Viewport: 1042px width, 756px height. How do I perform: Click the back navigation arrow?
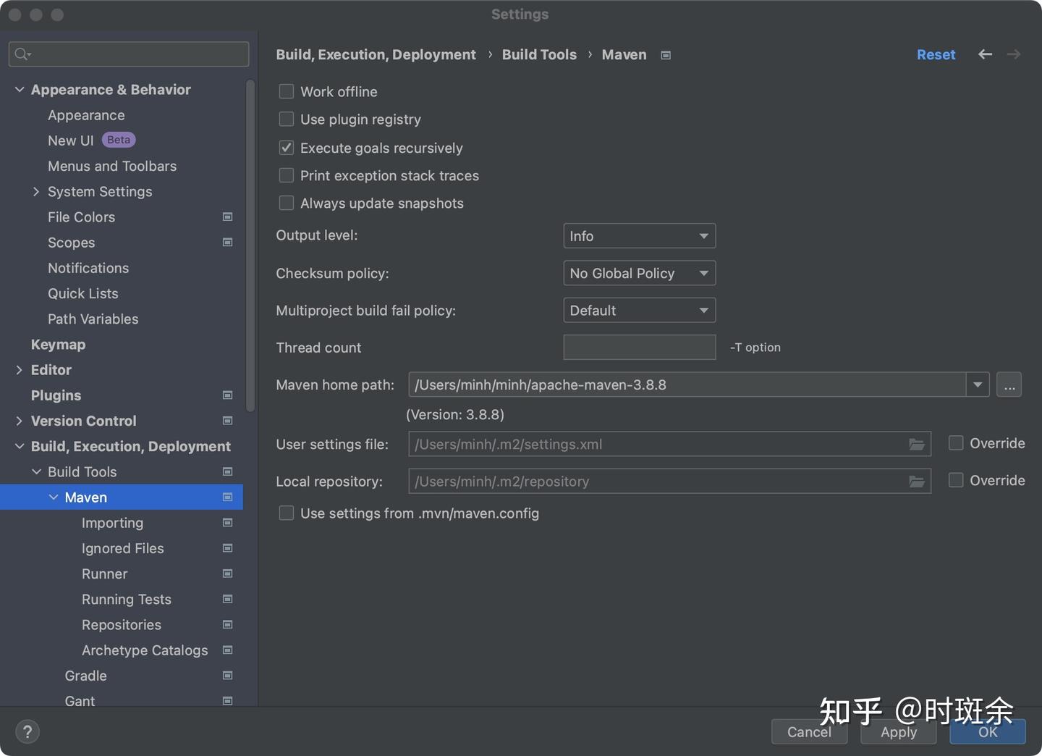(985, 54)
